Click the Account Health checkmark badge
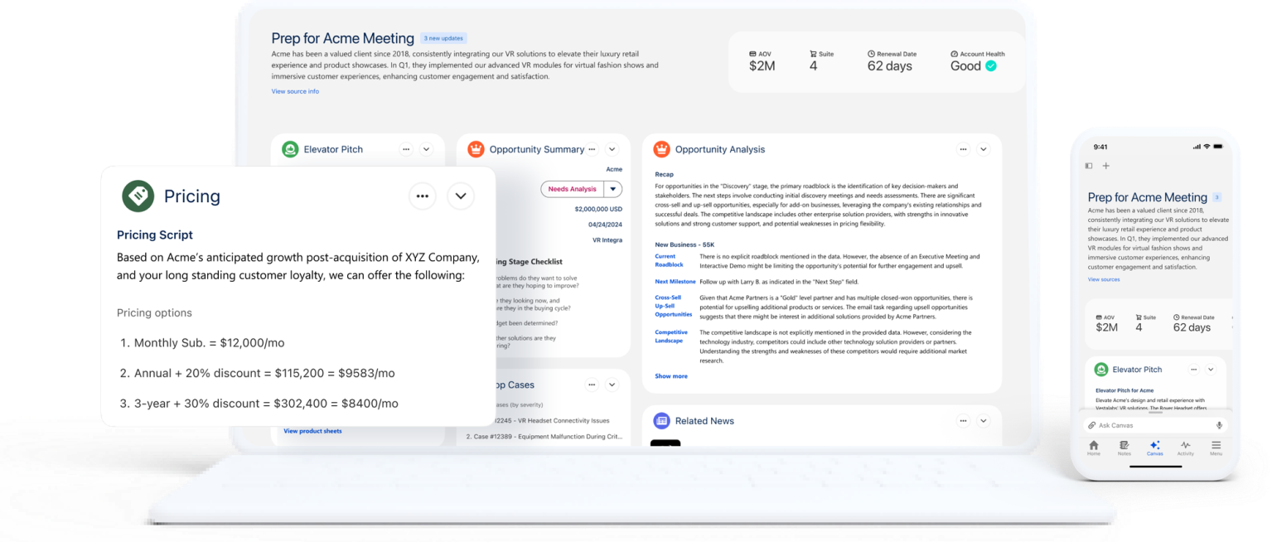This screenshot has height=542, width=1272. (x=991, y=65)
